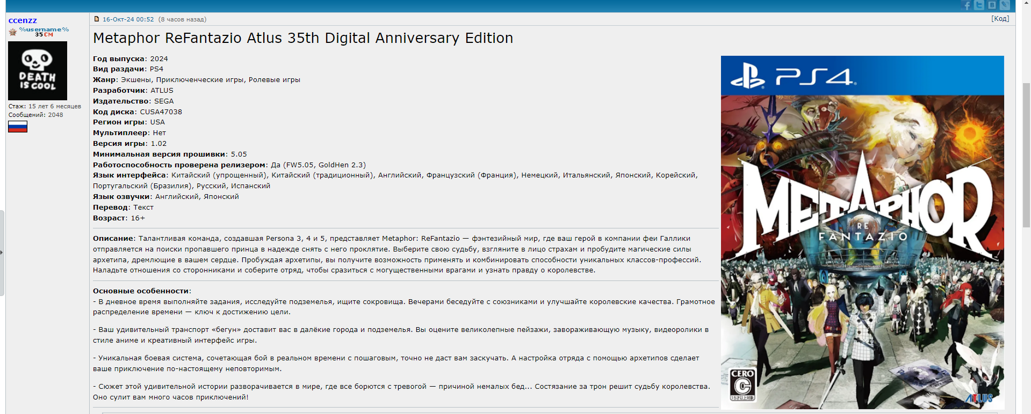Click the disc code 'CUSA47038'

(161, 112)
